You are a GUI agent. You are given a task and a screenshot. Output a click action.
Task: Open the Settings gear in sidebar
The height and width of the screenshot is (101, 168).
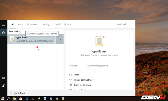[3, 78]
